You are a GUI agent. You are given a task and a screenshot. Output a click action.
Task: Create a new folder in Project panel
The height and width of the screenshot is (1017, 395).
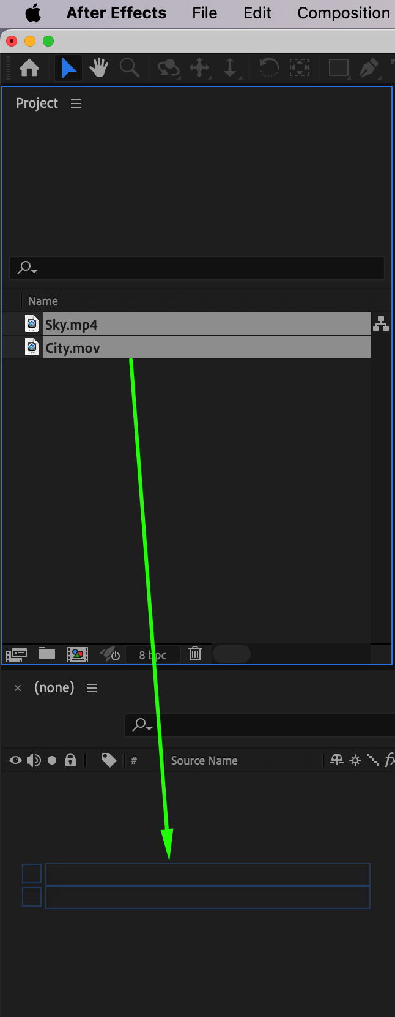(x=47, y=654)
